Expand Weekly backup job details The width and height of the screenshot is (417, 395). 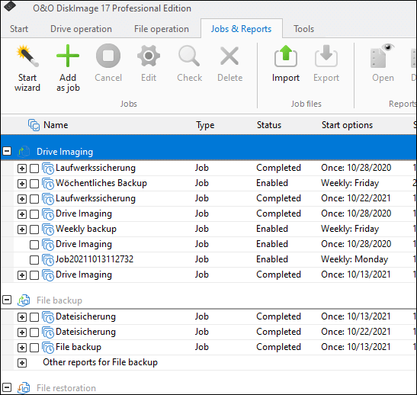pyautogui.click(x=22, y=230)
